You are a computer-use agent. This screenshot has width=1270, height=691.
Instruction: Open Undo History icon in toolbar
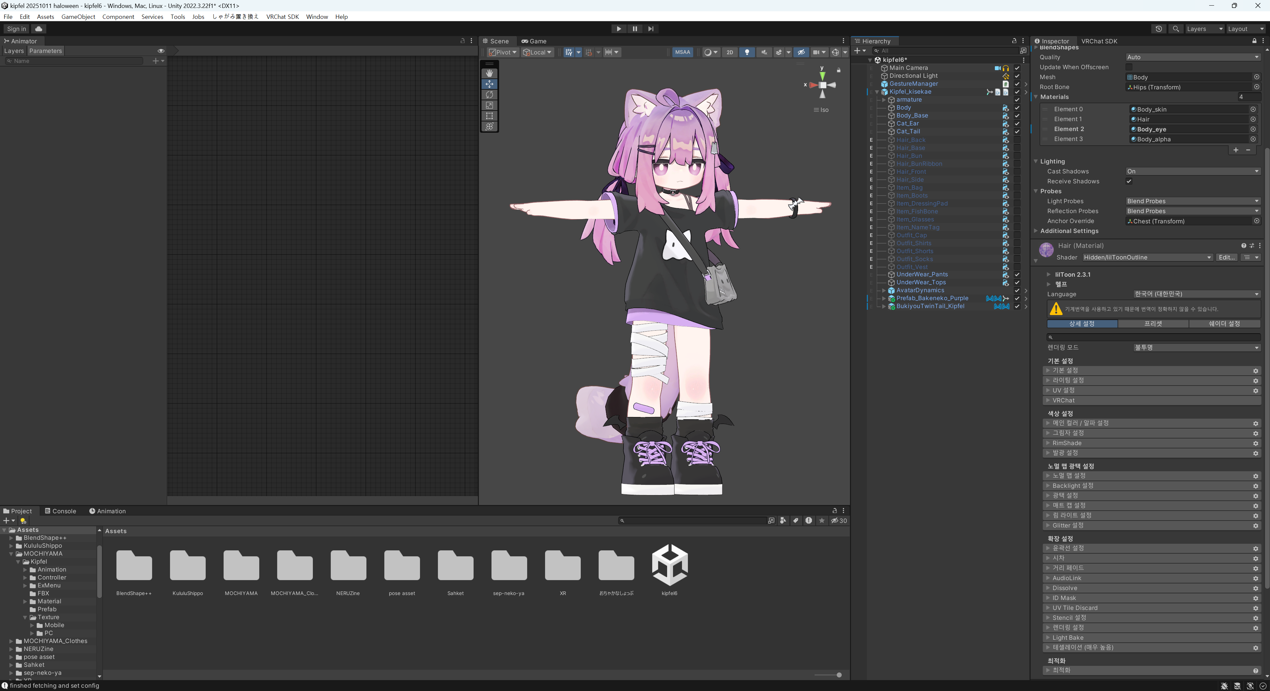1159,28
